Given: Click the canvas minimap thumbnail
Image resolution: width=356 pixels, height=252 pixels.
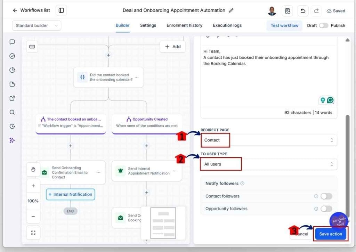Looking at the screenshot, I should (x=163, y=223).
